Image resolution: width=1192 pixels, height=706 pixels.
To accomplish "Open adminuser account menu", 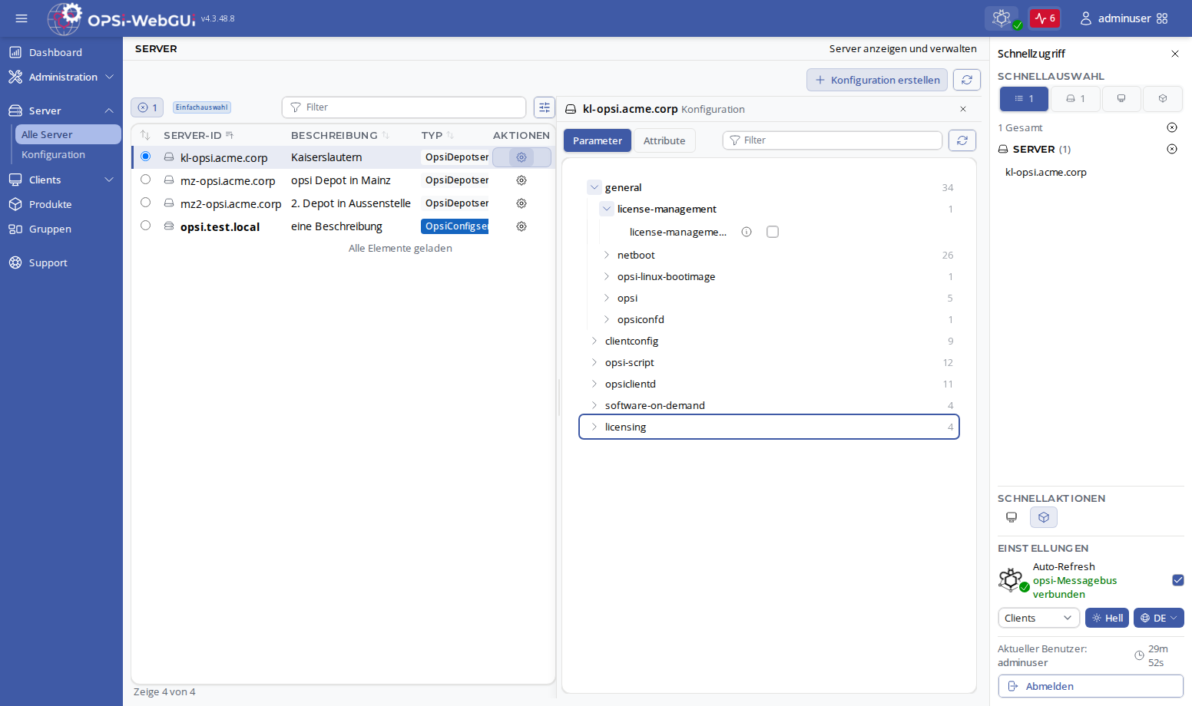I will click(x=1115, y=18).
